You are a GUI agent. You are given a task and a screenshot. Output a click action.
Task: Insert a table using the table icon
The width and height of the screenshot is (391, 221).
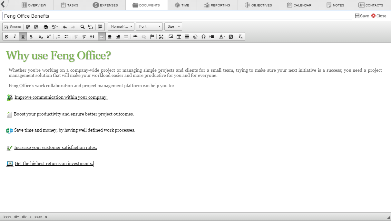tap(179, 37)
